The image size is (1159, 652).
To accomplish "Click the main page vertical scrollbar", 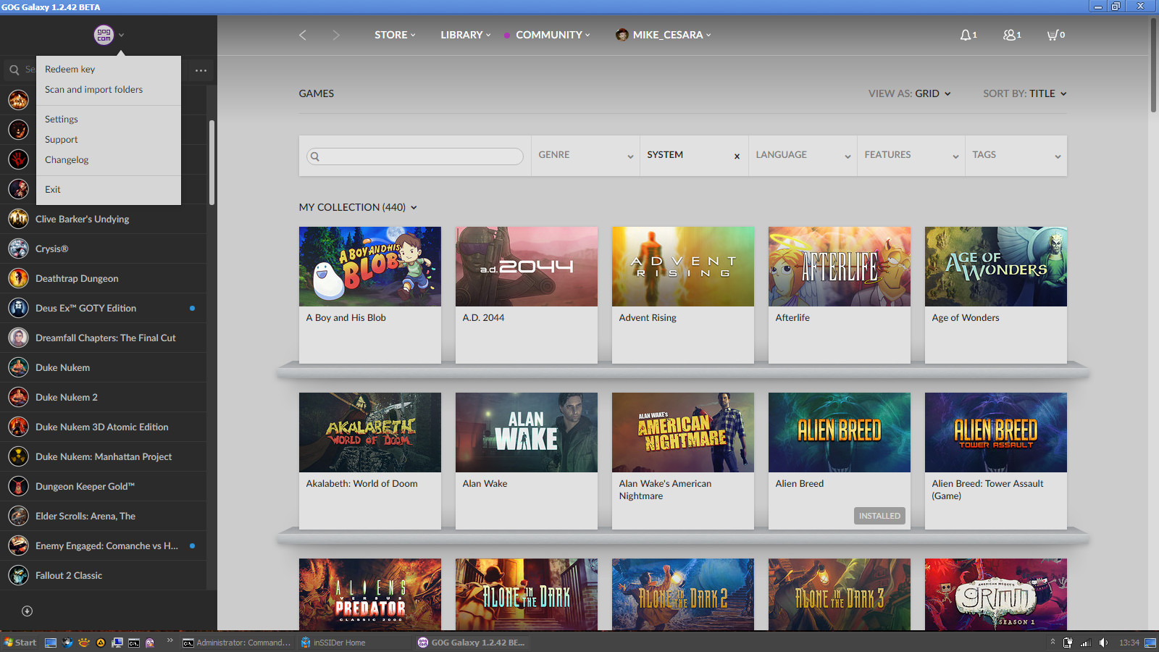I will (x=1153, y=65).
